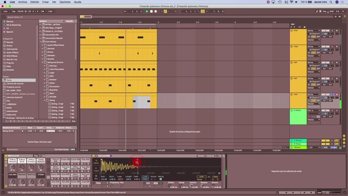Open the Archivo menu

coord(23,2)
